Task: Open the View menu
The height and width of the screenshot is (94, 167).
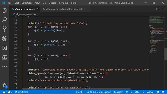Action: [37, 3]
